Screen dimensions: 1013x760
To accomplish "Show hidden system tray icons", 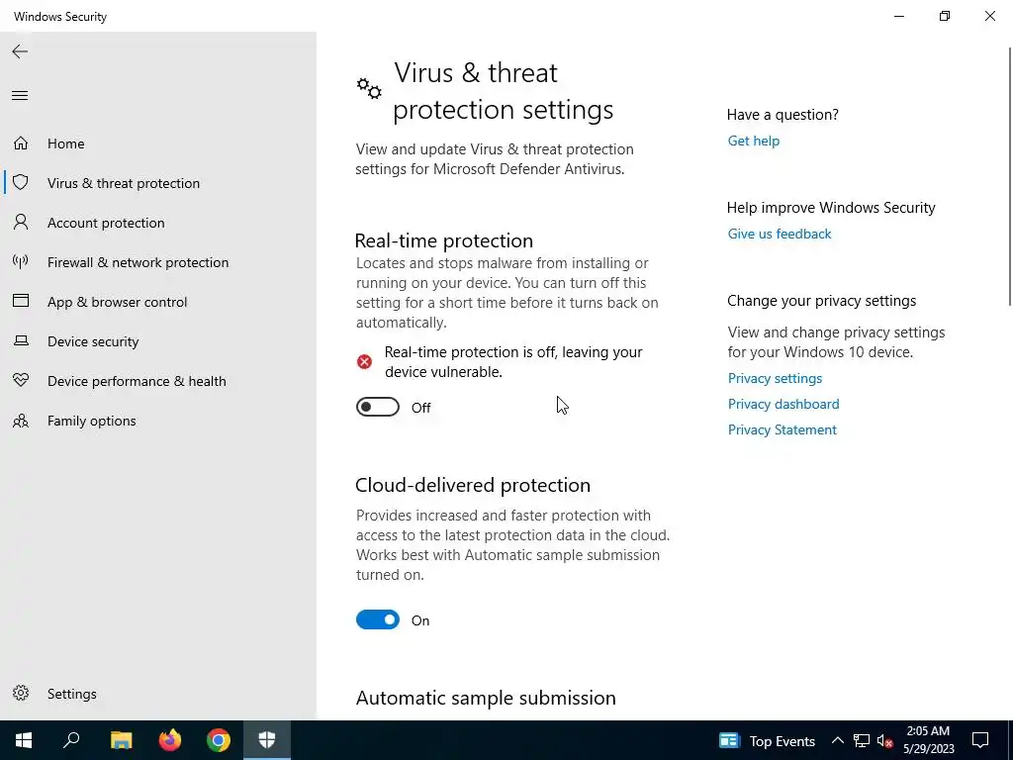I will [837, 740].
